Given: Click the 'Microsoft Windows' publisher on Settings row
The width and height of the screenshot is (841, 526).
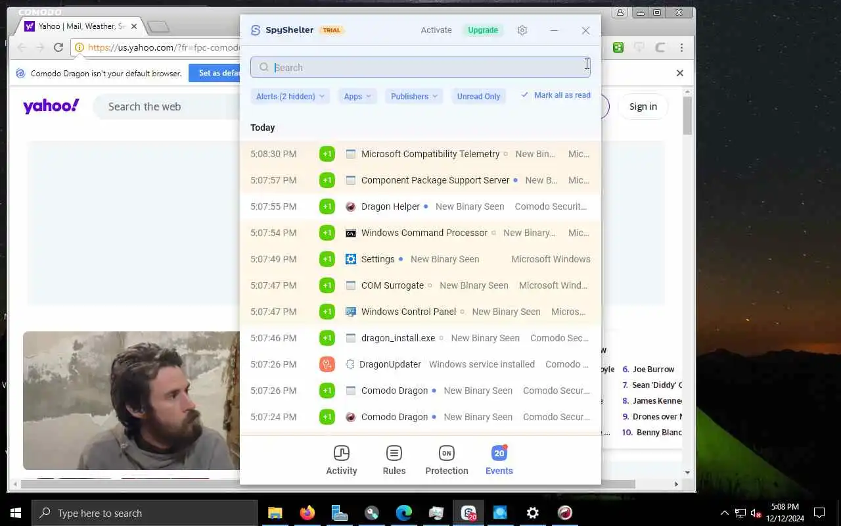Looking at the screenshot, I should point(551,259).
